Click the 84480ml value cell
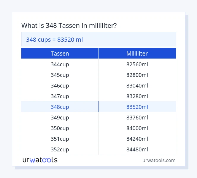197x178 pixels. click(x=137, y=149)
